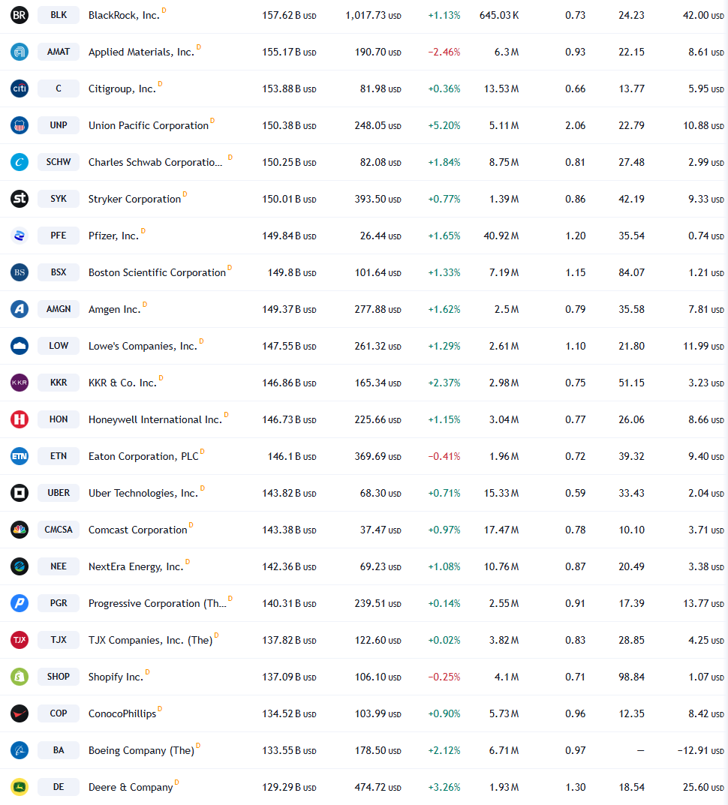
Task: Click the Shopify logo icon
Action: [20, 677]
